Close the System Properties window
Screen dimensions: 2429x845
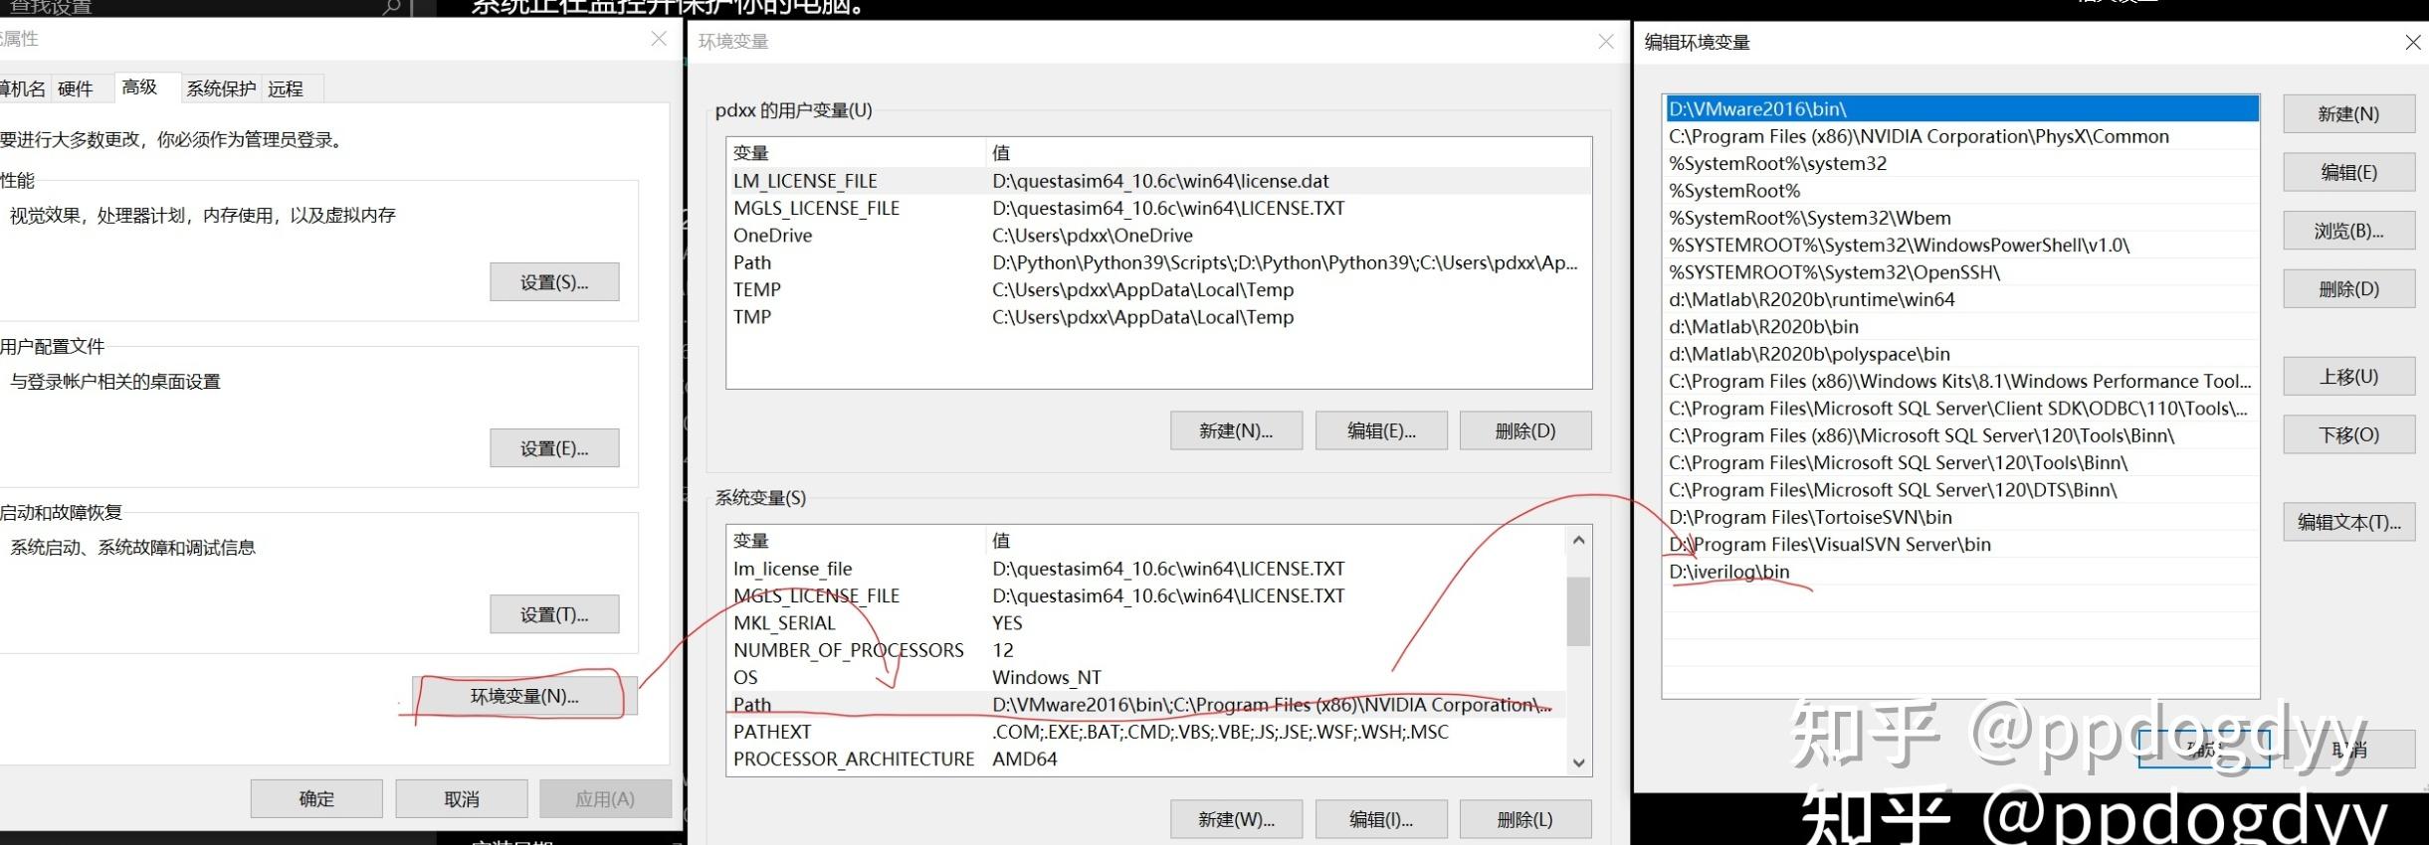click(659, 39)
